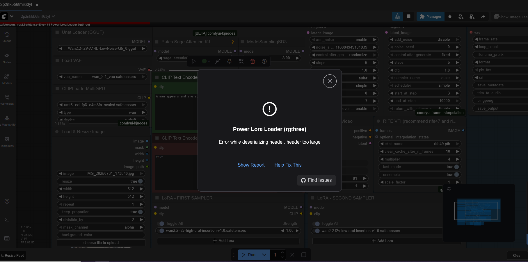Pin the selected node with the pin icon
The width and height of the screenshot is (528, 262).
pos(229,61)
